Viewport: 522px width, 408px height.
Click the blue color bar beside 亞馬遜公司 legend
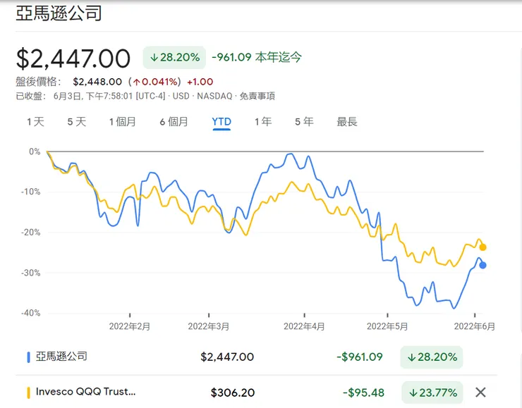(29, 357)
